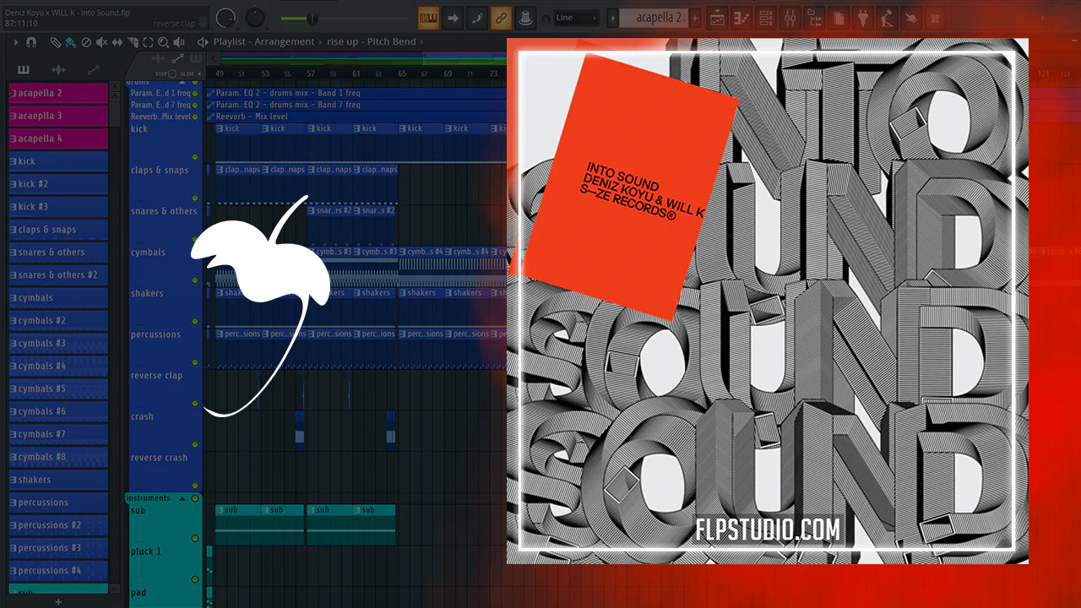Add a new pattern with plus button
Screen dimensions: 1081x608
(x=695, y=18)
